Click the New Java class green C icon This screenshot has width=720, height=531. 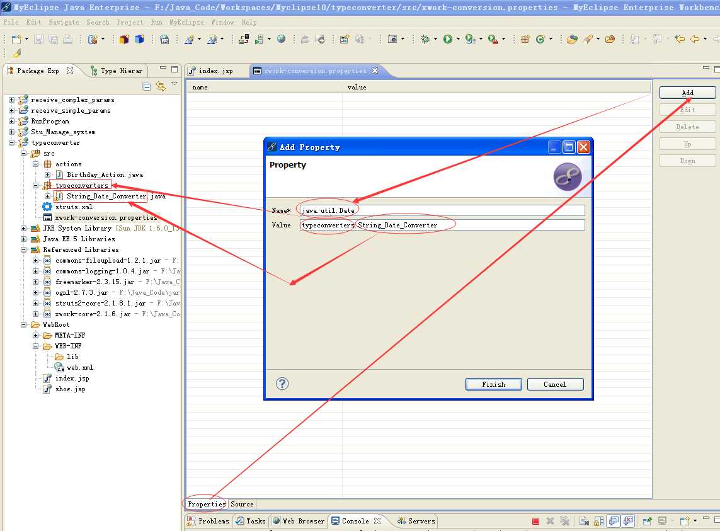540,39
